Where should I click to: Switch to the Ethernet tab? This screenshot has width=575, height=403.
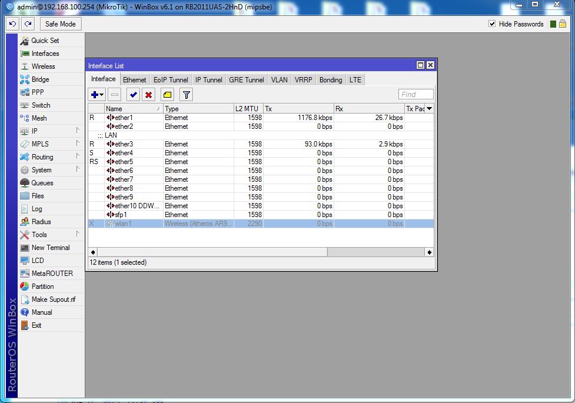(134, 80)
